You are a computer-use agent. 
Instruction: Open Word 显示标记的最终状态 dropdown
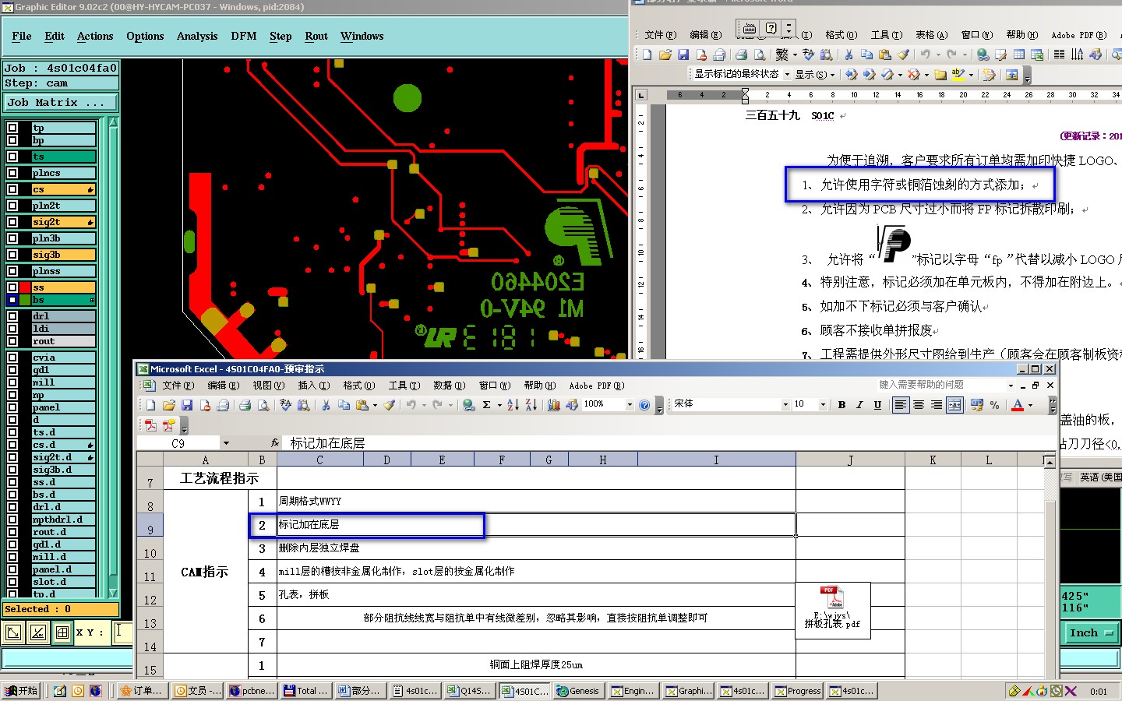click(x=787, y=75)
